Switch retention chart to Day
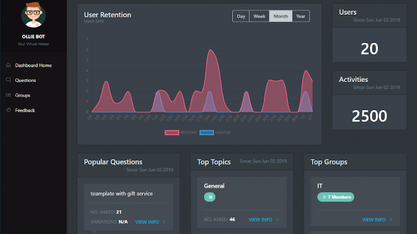Image resolution: width=417 pixels, height=234 pixels. click(241, 16)
